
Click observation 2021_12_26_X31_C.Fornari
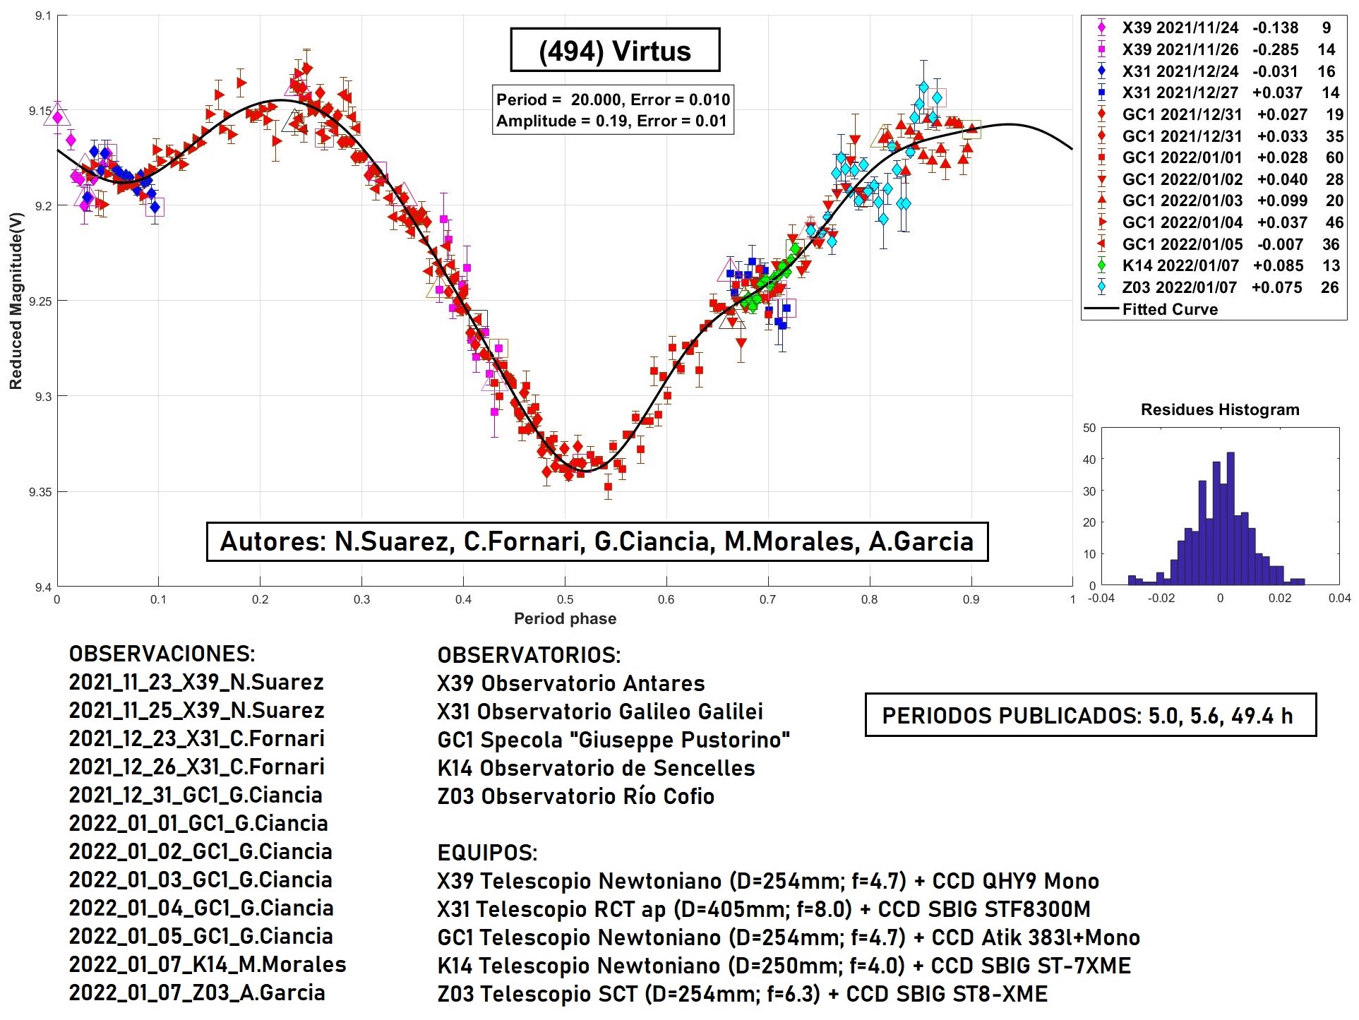(197, 767)
